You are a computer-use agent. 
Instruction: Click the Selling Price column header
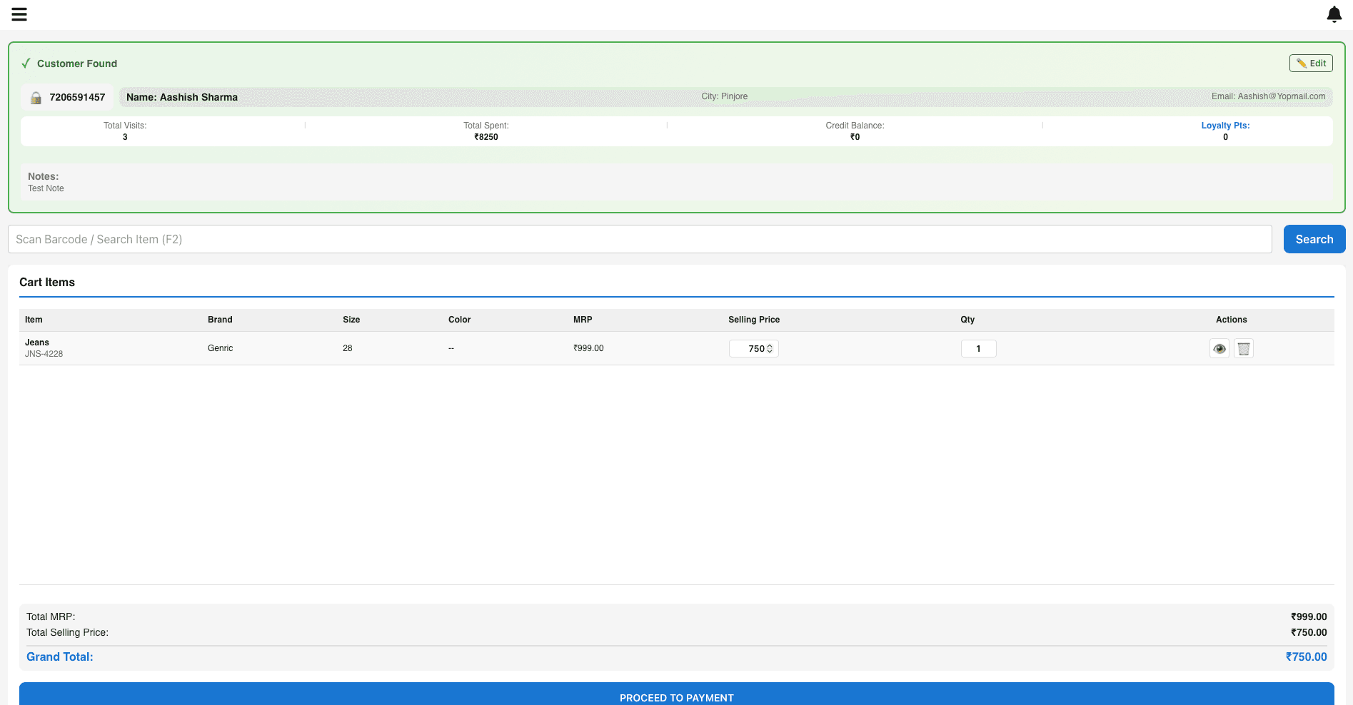(754, 320)
